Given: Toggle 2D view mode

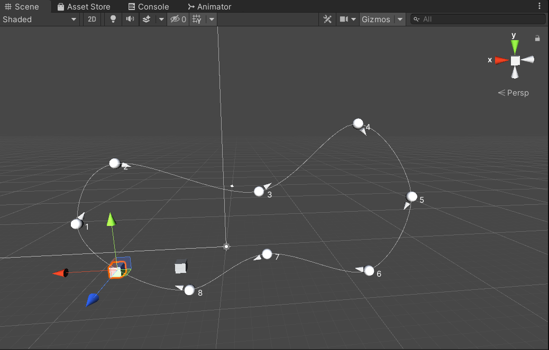Looking at the screenshot, I should [91, 19].
